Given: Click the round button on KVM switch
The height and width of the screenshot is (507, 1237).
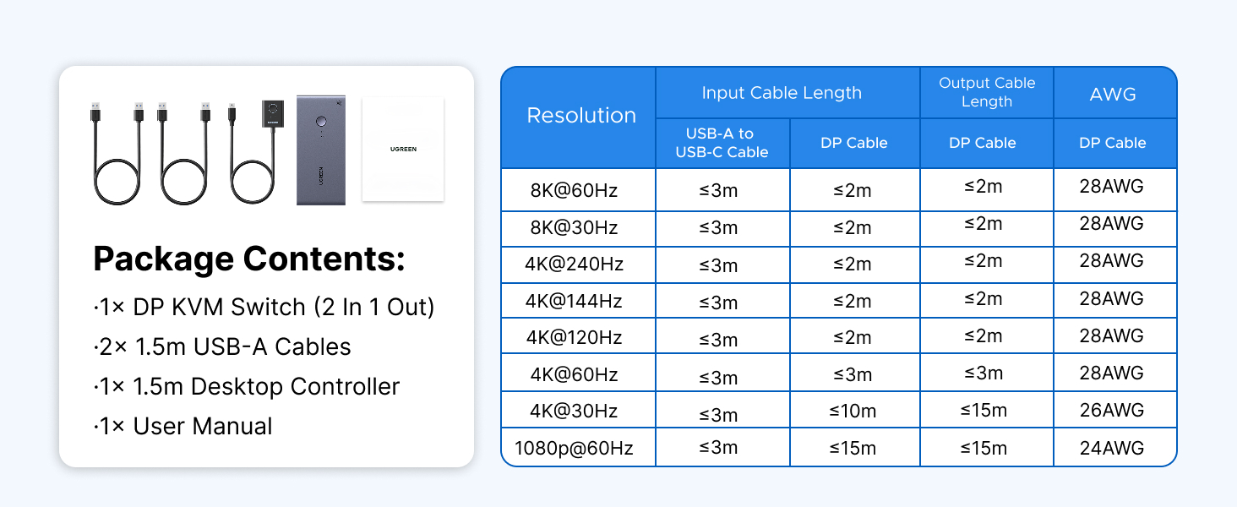Looking at the screenshot, I should click(x=320, y=123).
